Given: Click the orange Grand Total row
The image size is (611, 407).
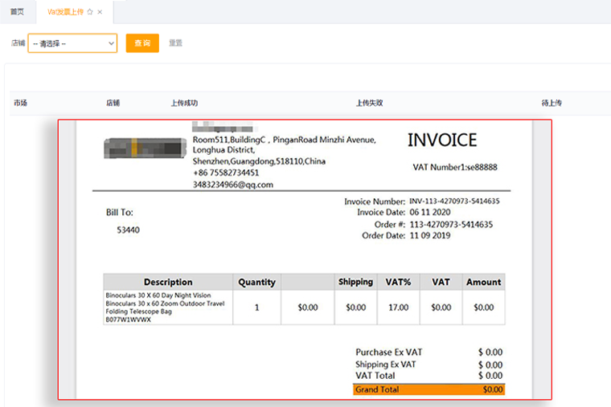Looking at the screenshot, I should pyautogui.click(x=429, y=389).
